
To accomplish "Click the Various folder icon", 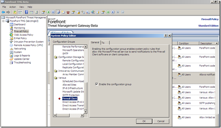I will (x=56, y=78).
